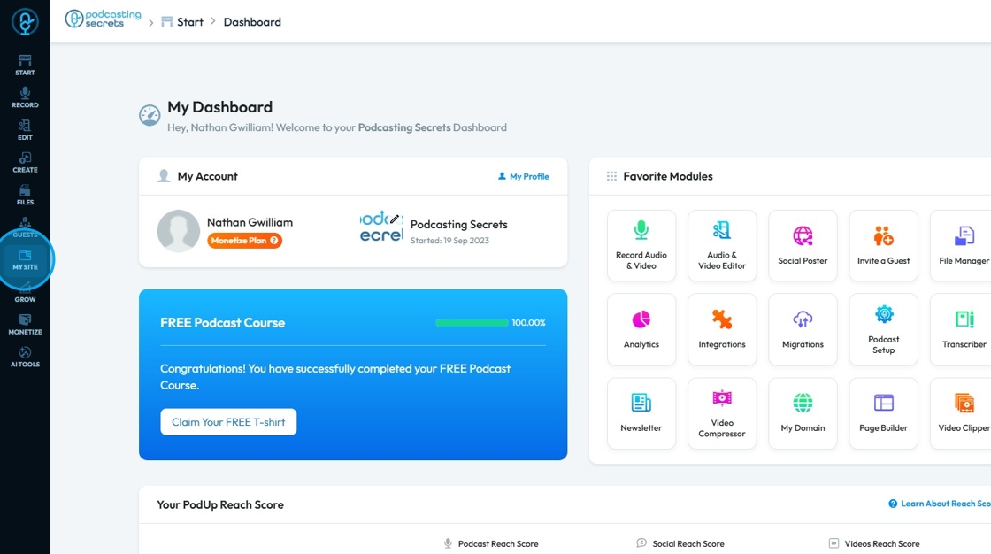This screenshot has height=554, width=991.
Task: Click Podcasting Secrets podcast name
Action: pos(459,225)
